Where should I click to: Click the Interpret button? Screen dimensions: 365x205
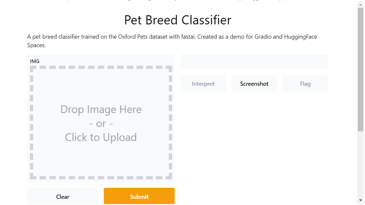coord(203,83)
